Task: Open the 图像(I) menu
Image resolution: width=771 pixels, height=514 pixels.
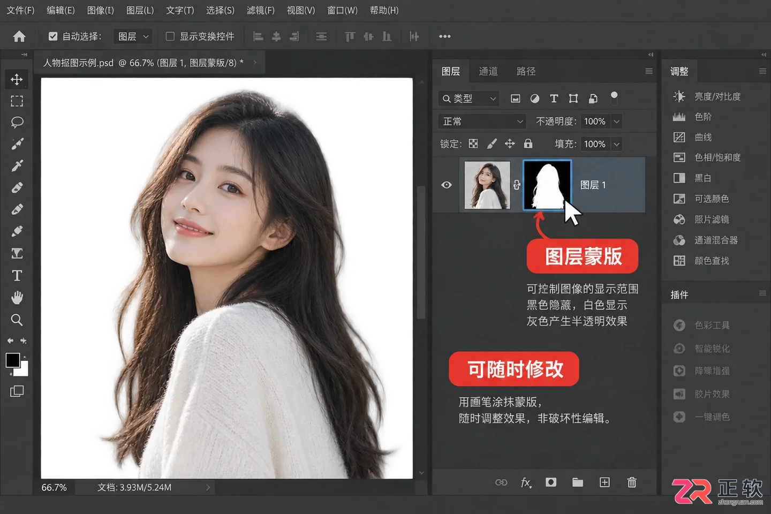Action: [101, 10]
